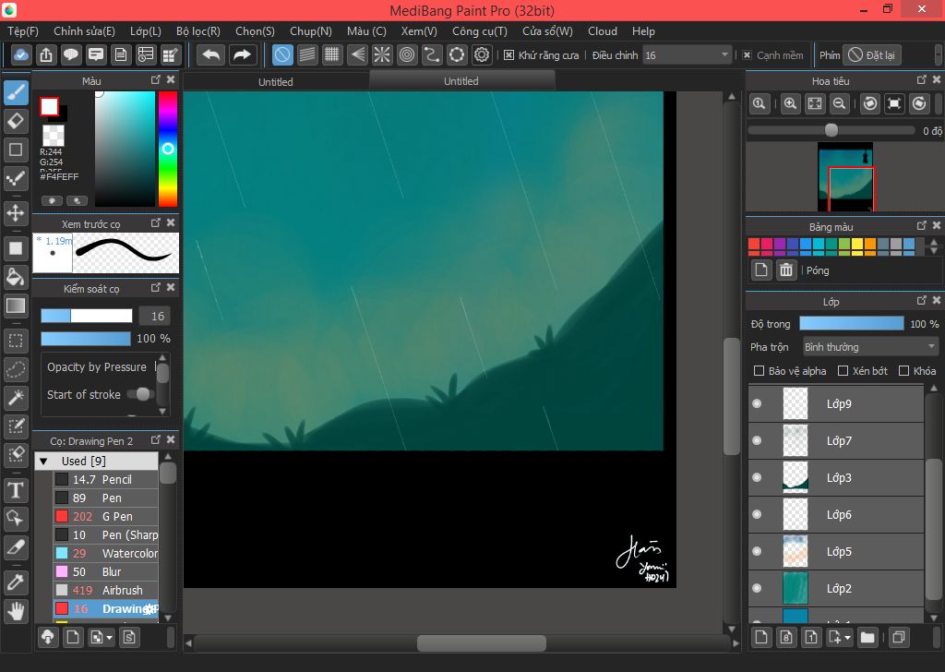Select the Bucket fill tool

coord(17,277)
